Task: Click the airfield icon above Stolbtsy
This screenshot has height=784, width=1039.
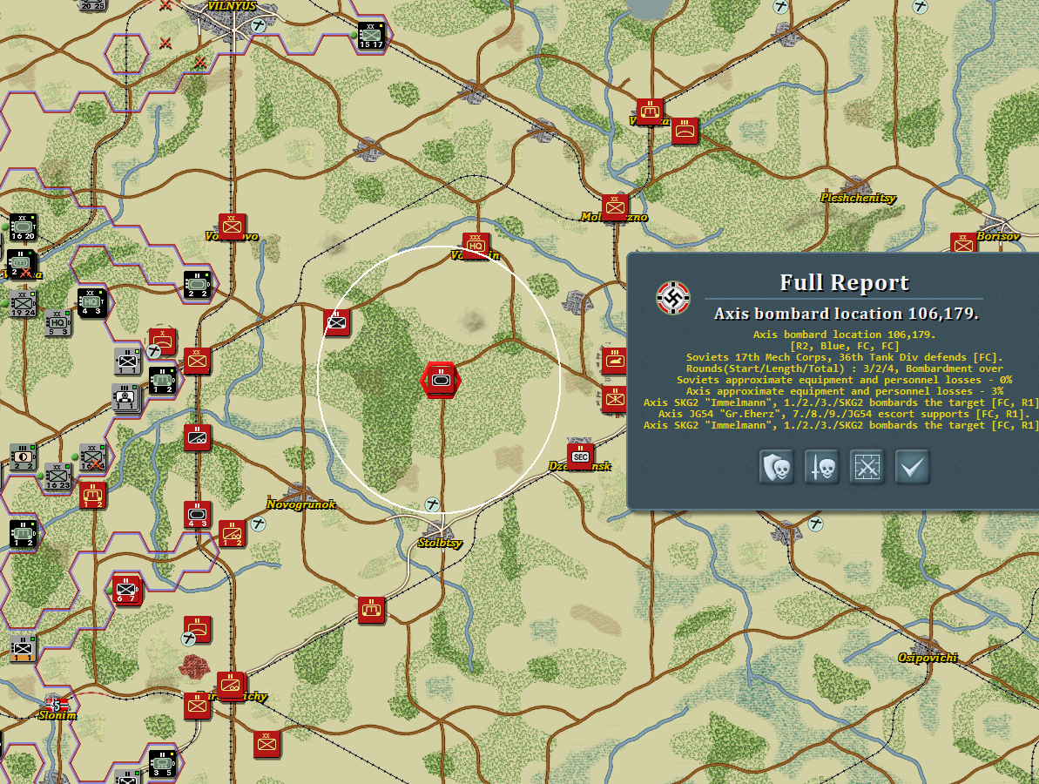Action: click(x=432, y=505)
